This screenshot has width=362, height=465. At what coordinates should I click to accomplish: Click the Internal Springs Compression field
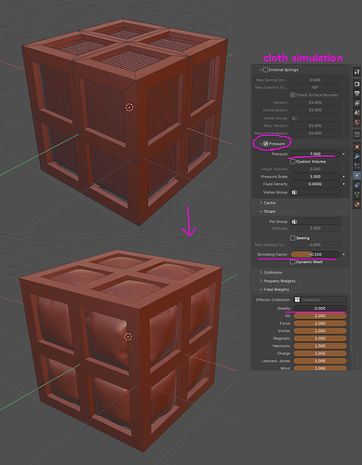point(315,110)
